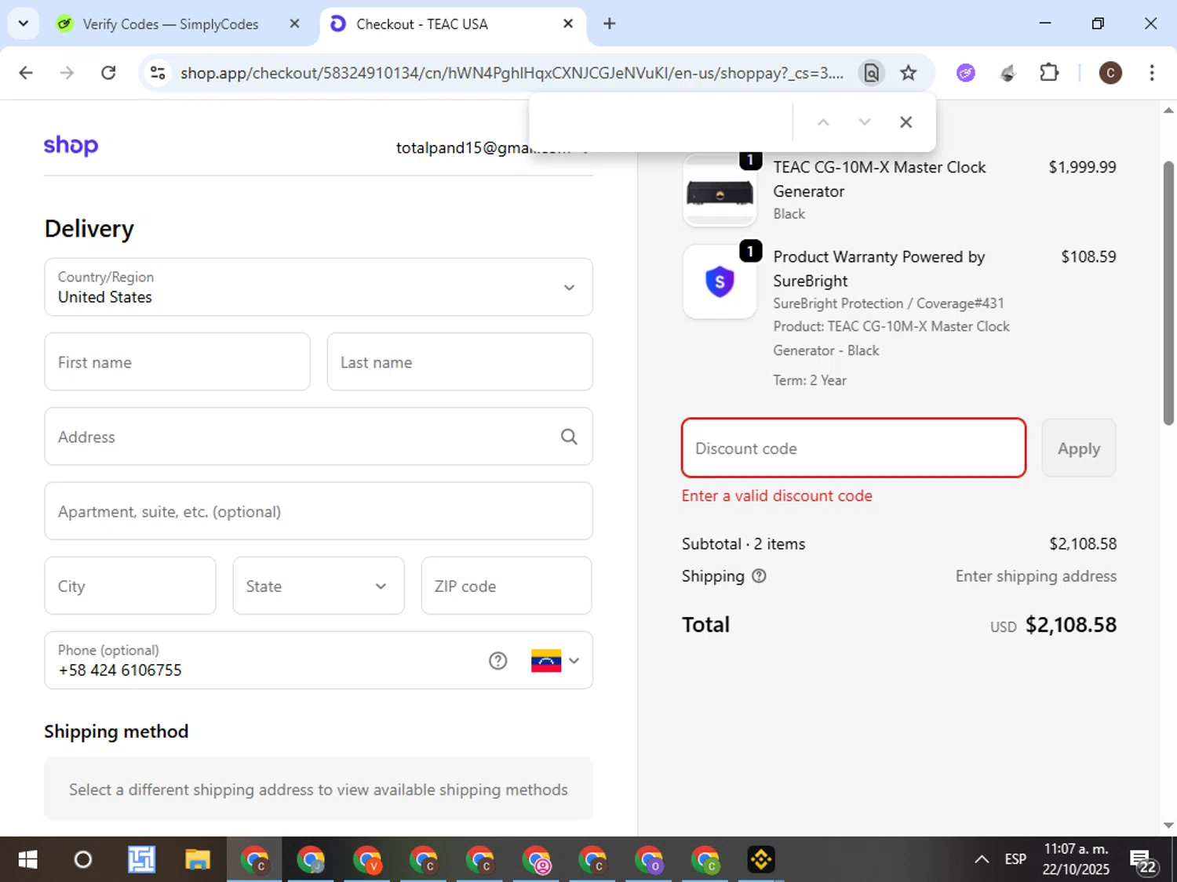Image resolution: width=1177 pixels, height=882 pixels.
Task: Open the purple extension icon in toolbar
Action: 966,73
